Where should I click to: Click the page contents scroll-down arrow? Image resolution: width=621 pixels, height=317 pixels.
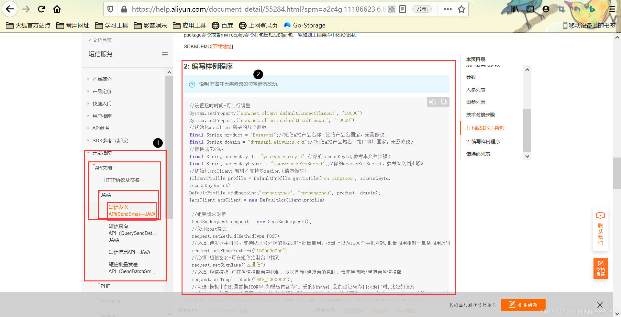point(527,156)
